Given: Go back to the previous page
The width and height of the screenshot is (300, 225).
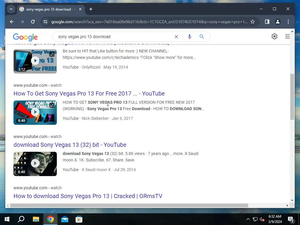Looking at the screenshot, I should coord(12,22).
